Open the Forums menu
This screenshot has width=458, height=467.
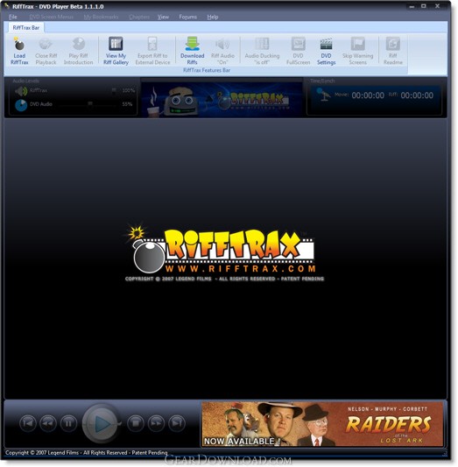click(x=187, y=17)
